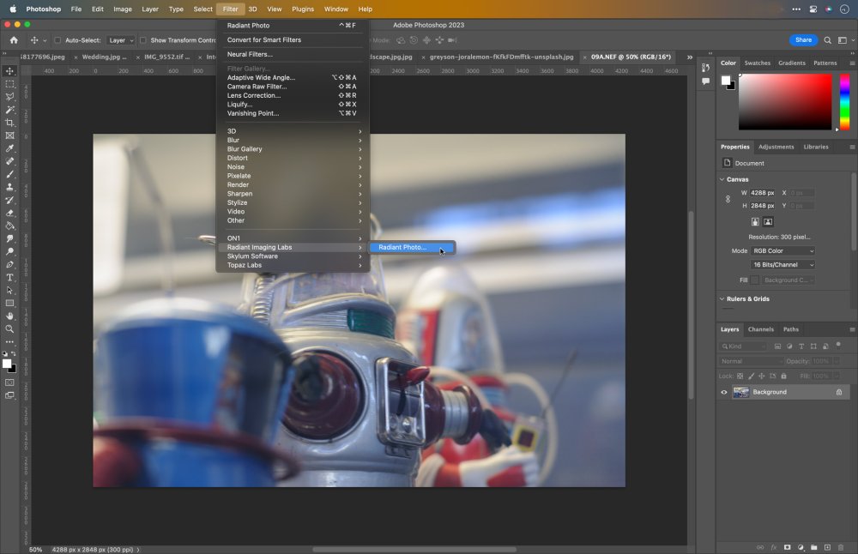Click Radiant Photo... in the submenu
This screenshot has width=858, height=554.
point(403,248)
